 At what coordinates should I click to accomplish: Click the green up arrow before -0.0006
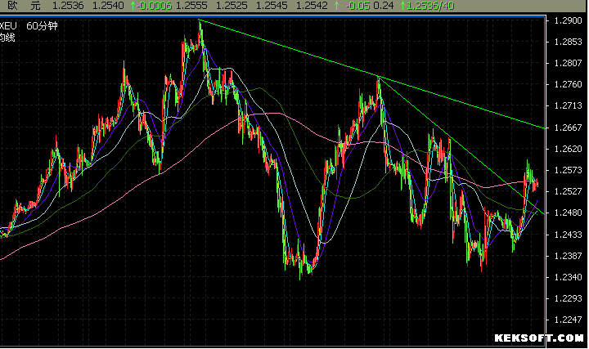[x=133, y=6]
